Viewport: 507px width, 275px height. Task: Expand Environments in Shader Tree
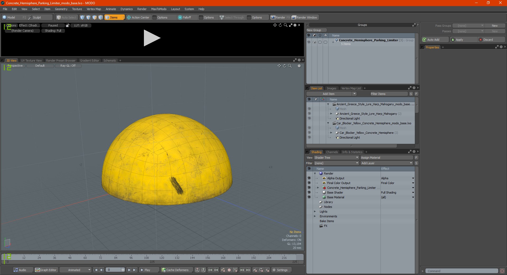click(x=315, y=216)
